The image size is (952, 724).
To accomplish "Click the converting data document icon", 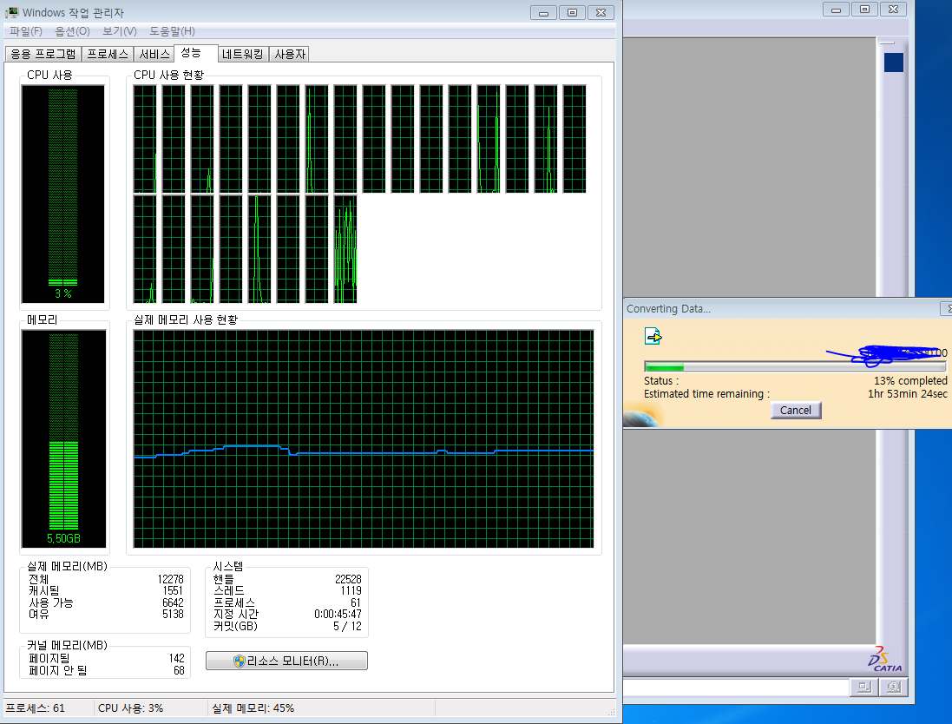I will click(x=653, y=336).
